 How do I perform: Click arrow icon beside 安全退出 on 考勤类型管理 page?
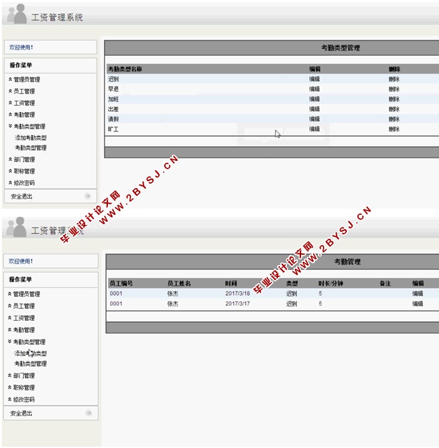[x=88, y=196]
